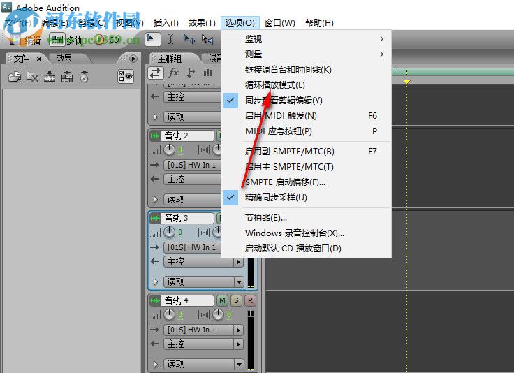Open the 音轨 3 读取 automation dropdown
The width and height of the screenshot is (514, 373).
click(203, 281)
